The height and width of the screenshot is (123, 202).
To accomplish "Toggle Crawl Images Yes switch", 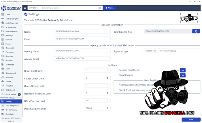I will point(183,75).
